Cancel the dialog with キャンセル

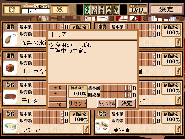pyautogui.click(x=107, y=103)
